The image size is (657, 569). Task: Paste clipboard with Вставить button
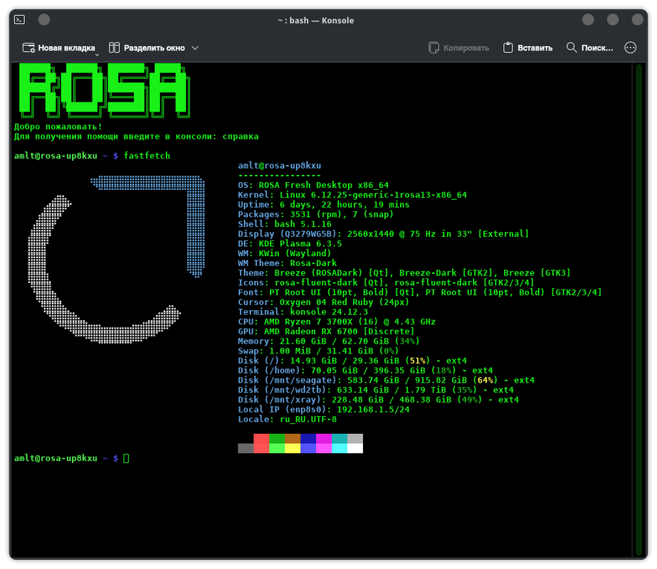pos(527,48)
